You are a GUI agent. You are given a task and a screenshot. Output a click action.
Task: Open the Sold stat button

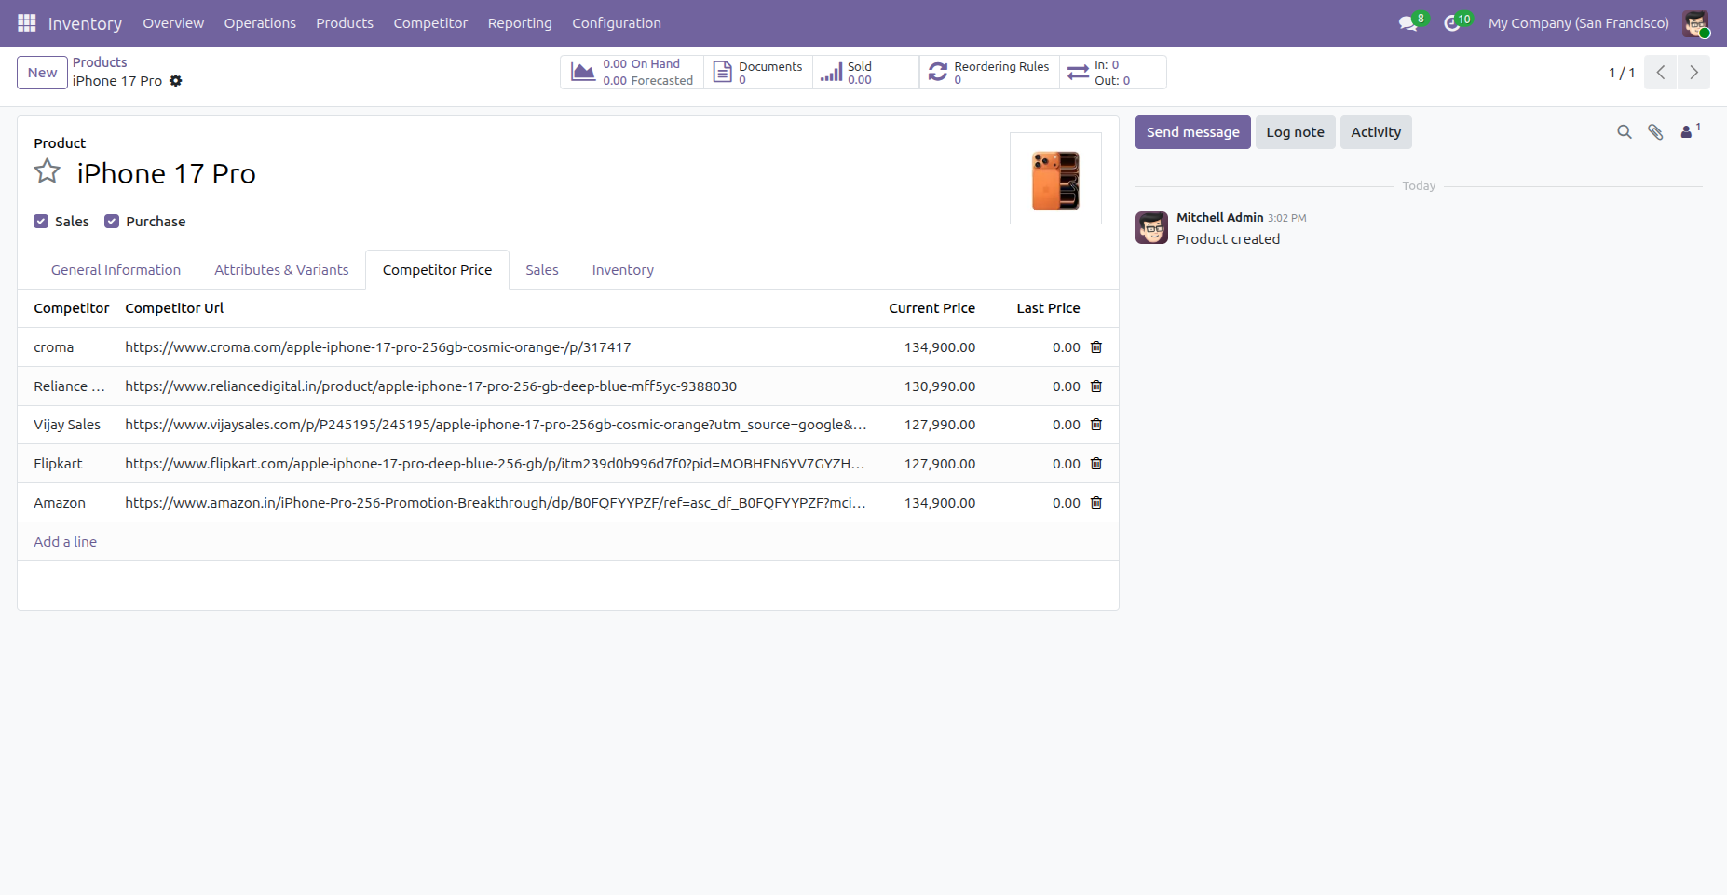pyautogui.click(x=865, y=73)
